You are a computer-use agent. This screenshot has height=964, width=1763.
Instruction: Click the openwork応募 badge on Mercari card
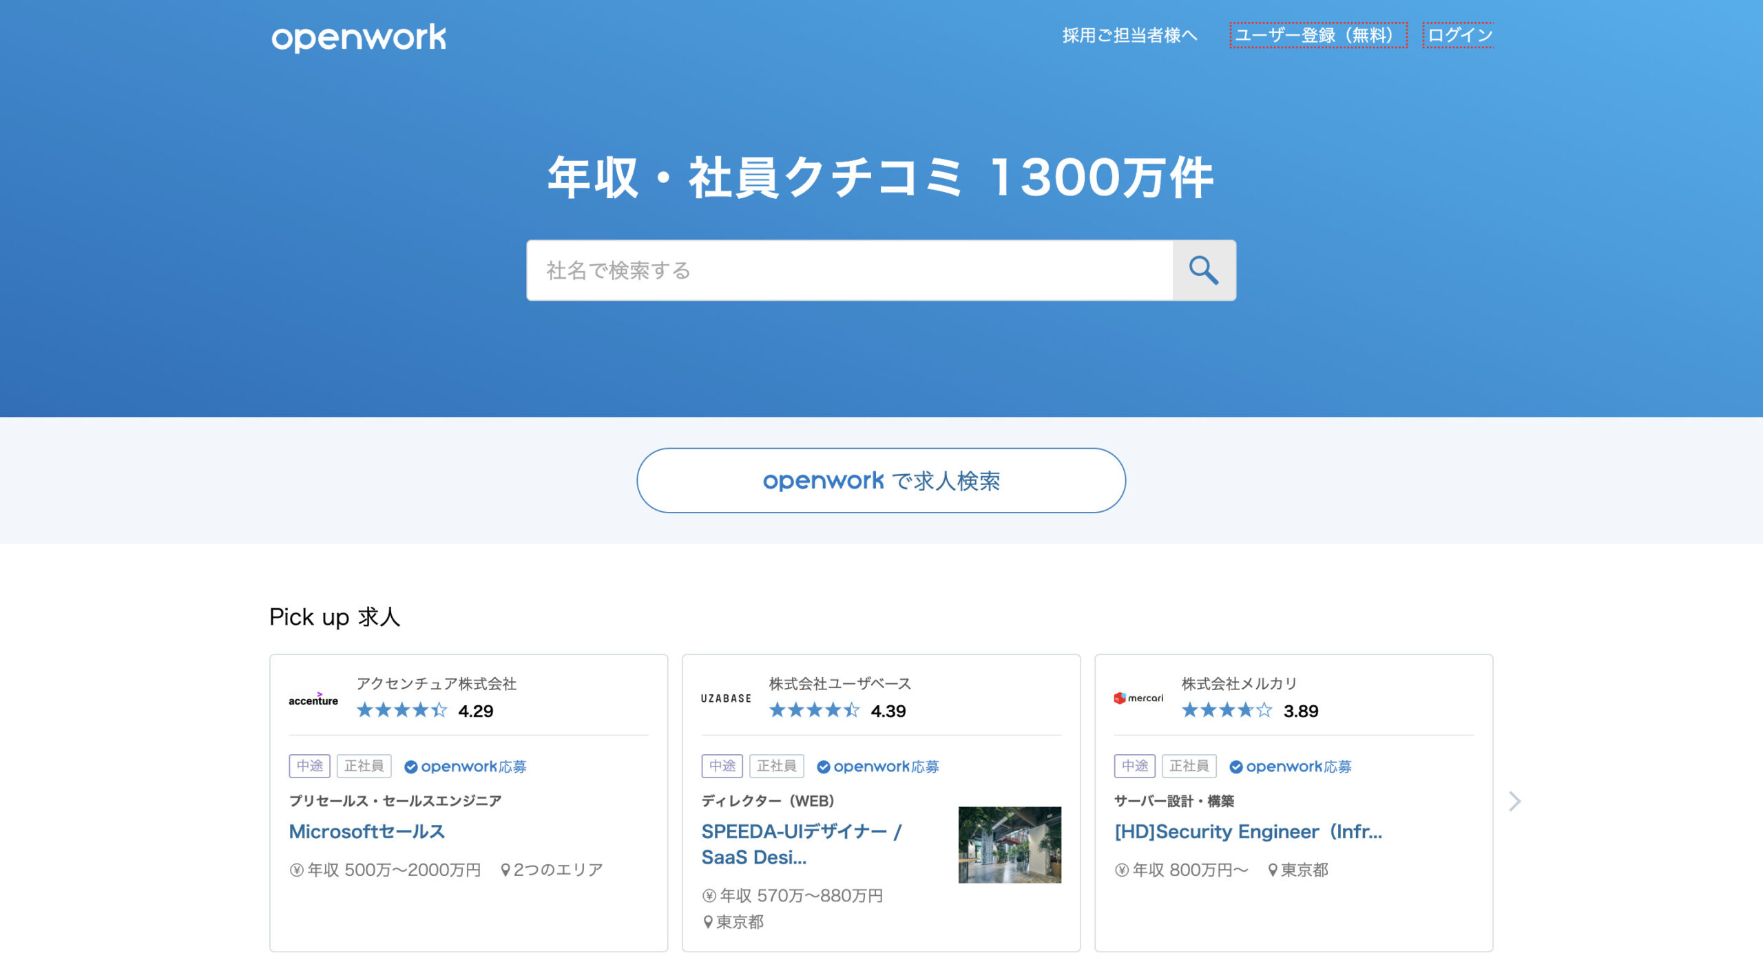(x=1290, y=767)
